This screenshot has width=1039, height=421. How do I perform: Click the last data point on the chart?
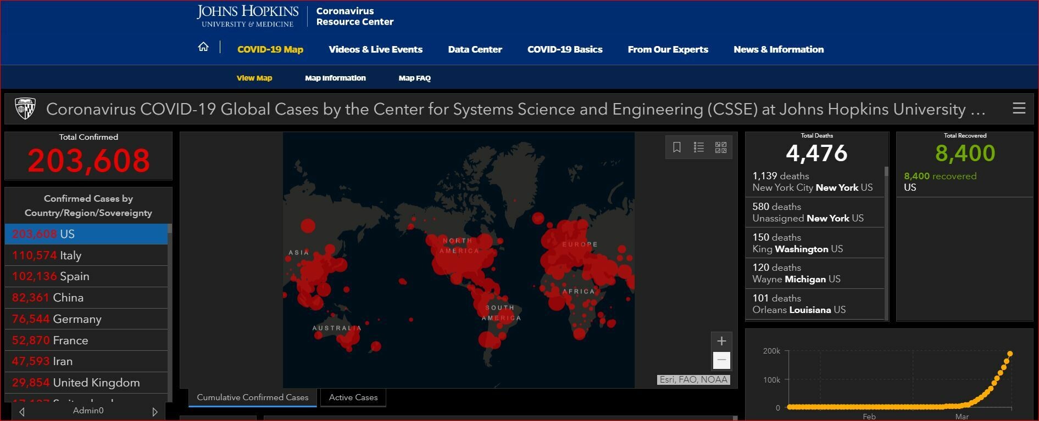1010,354
